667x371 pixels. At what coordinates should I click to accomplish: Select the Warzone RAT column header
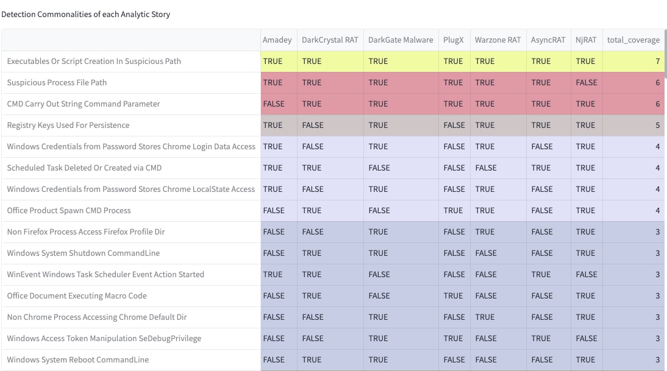click(x=498, y=40)
